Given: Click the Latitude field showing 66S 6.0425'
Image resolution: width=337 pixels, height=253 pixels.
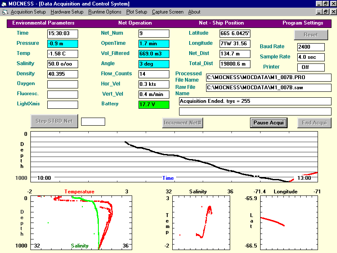Looking at the screenshot, I should tap(235, 33).
